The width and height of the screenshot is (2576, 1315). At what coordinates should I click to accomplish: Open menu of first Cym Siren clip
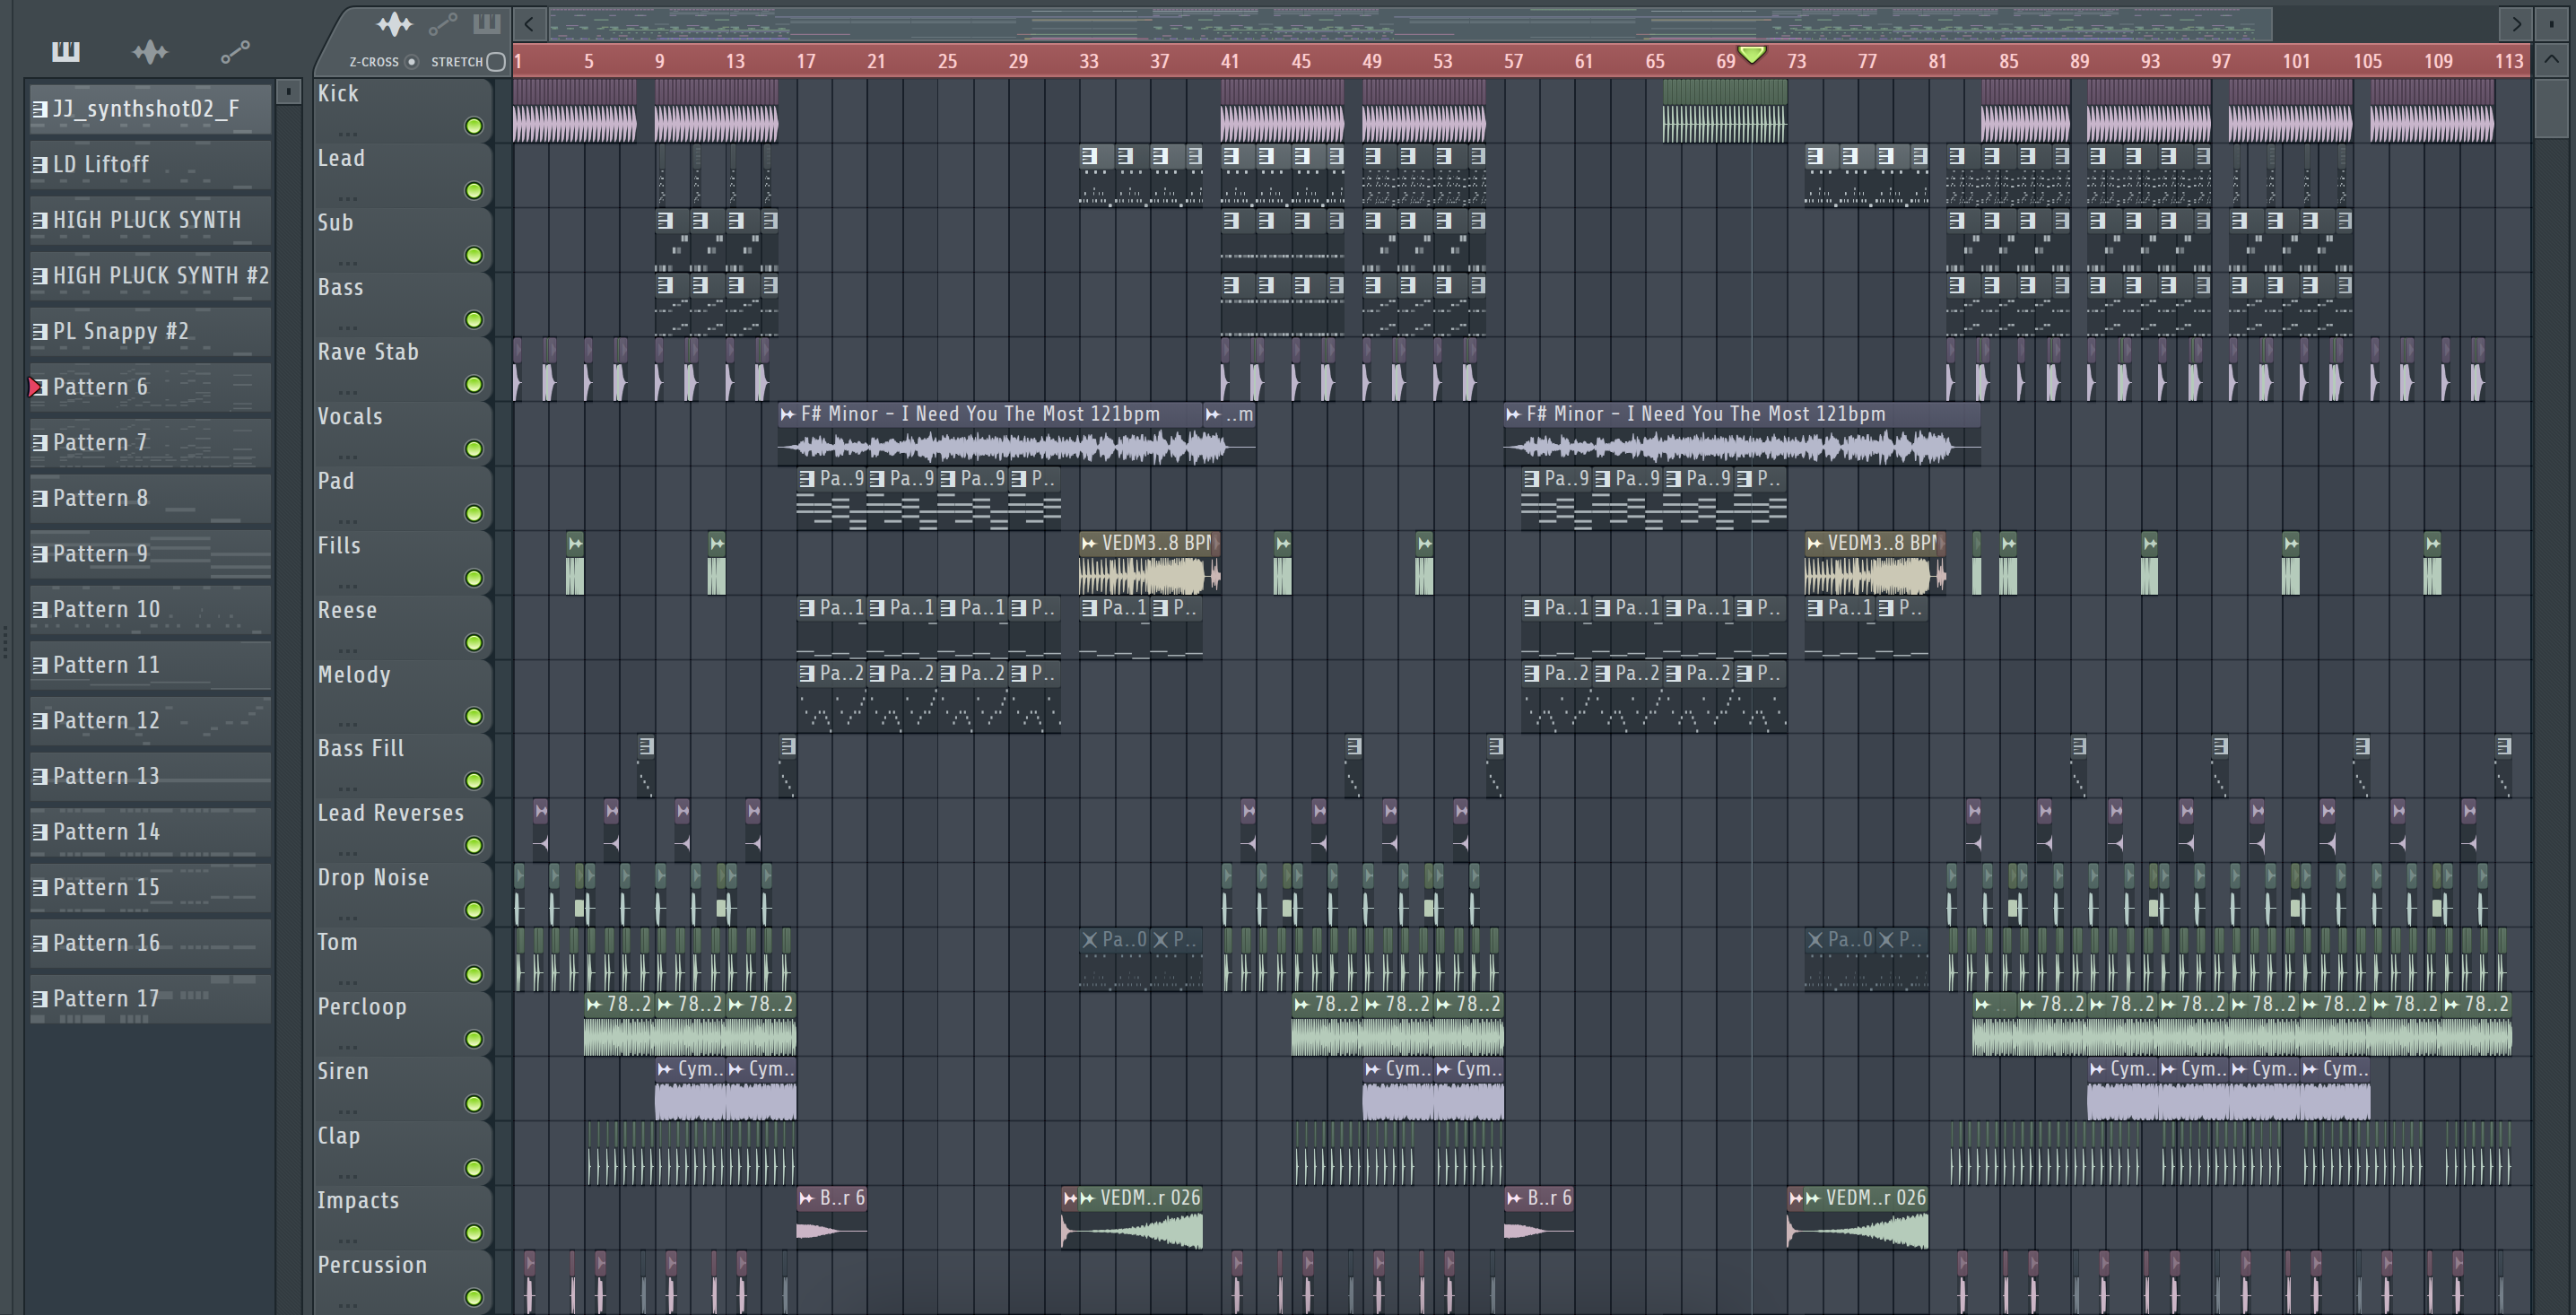coord(665,1069)
